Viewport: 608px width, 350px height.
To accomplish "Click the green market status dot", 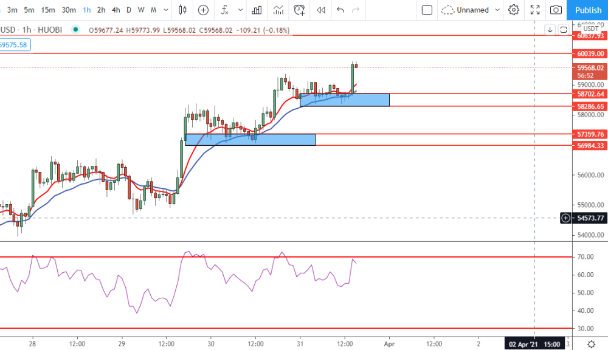I will point(75,29).
